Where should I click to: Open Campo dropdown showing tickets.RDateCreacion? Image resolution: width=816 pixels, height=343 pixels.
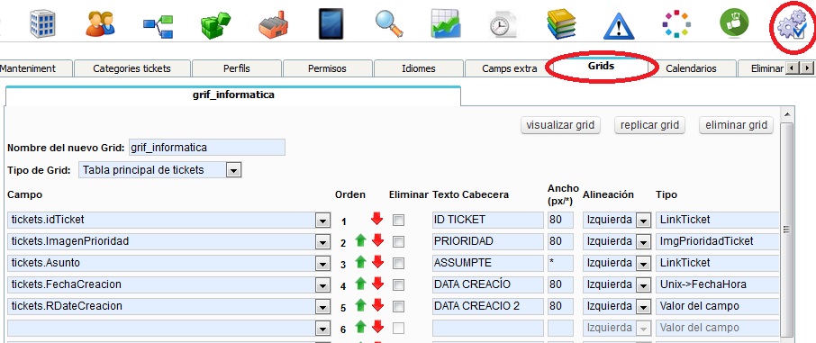click(322, 307)
